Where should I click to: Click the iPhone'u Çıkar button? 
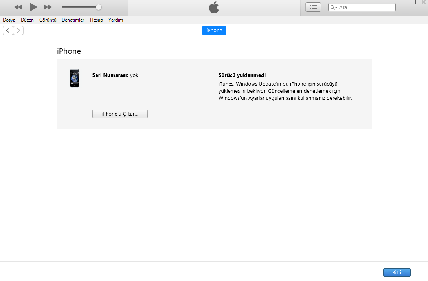pyautogui.click(x=120, y=114)
